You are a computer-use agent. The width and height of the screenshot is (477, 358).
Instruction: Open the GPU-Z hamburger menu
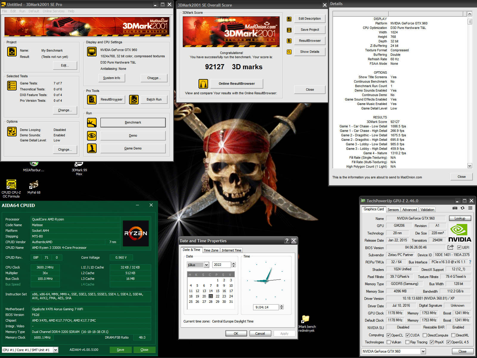[470, 208]
